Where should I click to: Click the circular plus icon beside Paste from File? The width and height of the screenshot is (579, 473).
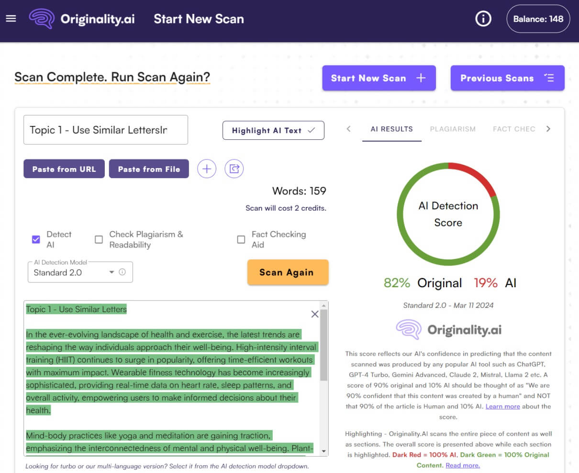click(207, 169)
